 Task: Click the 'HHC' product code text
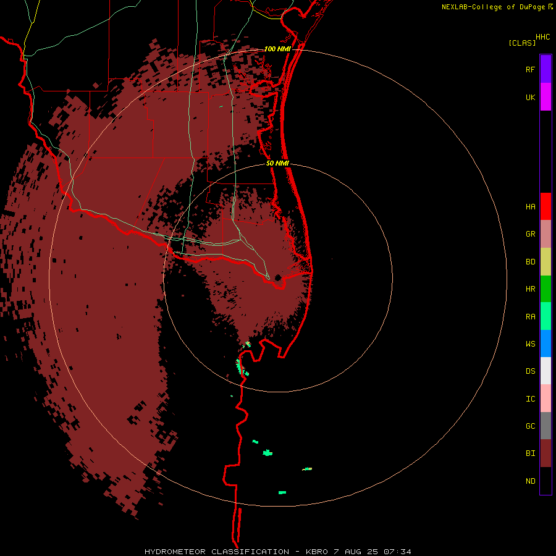(543, 37)
